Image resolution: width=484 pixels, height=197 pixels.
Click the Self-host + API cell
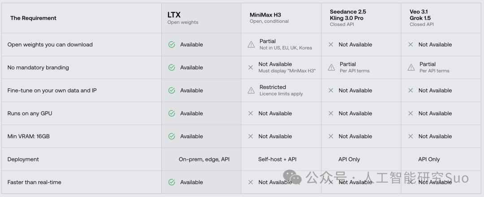click(x=277, y=159)
